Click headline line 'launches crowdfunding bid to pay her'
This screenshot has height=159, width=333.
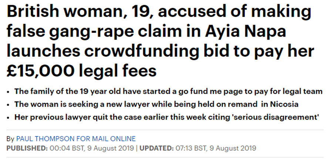point(160,51)
